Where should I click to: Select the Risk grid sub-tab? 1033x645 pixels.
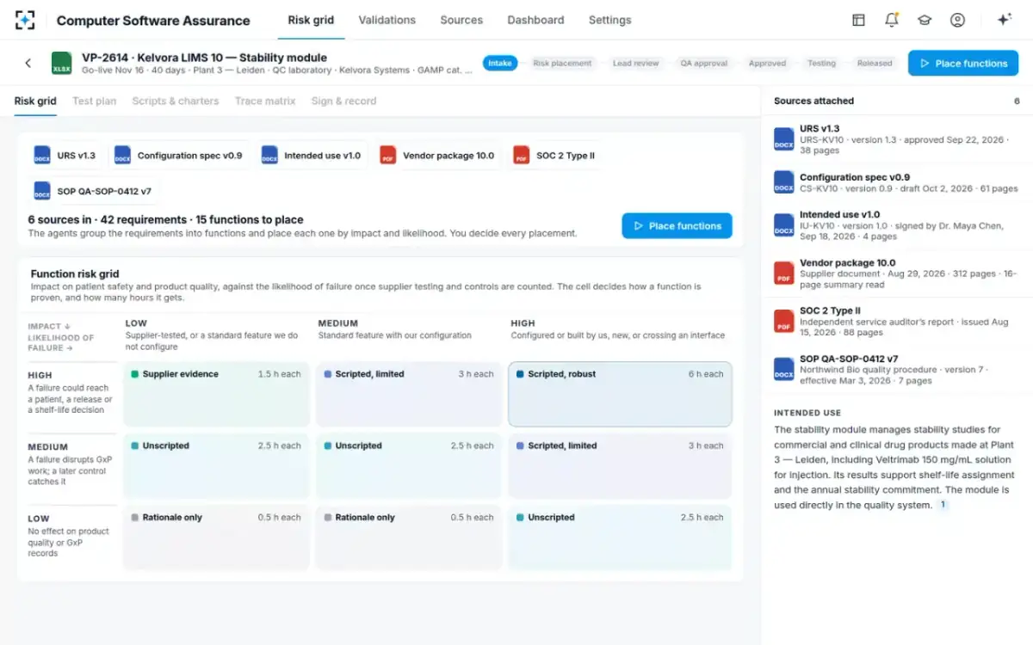click(x=35, y=101)
